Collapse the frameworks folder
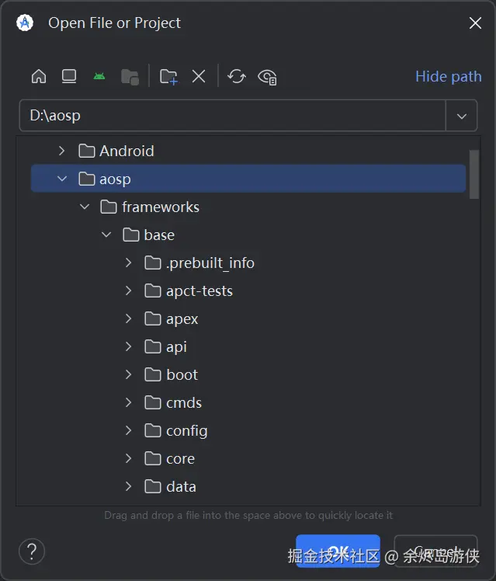496x581 pixels. click(85, 207)
